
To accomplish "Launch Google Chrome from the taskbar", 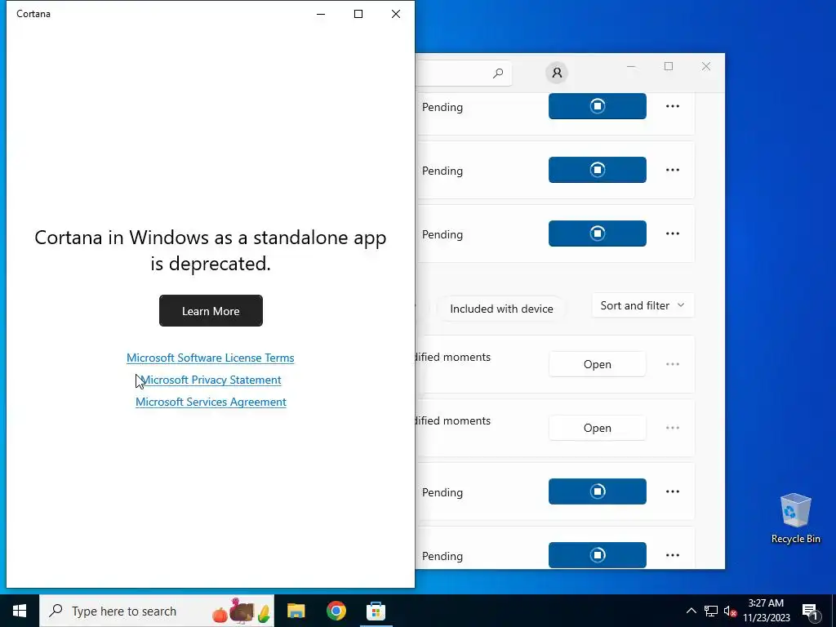I will (x=336, y=611).
